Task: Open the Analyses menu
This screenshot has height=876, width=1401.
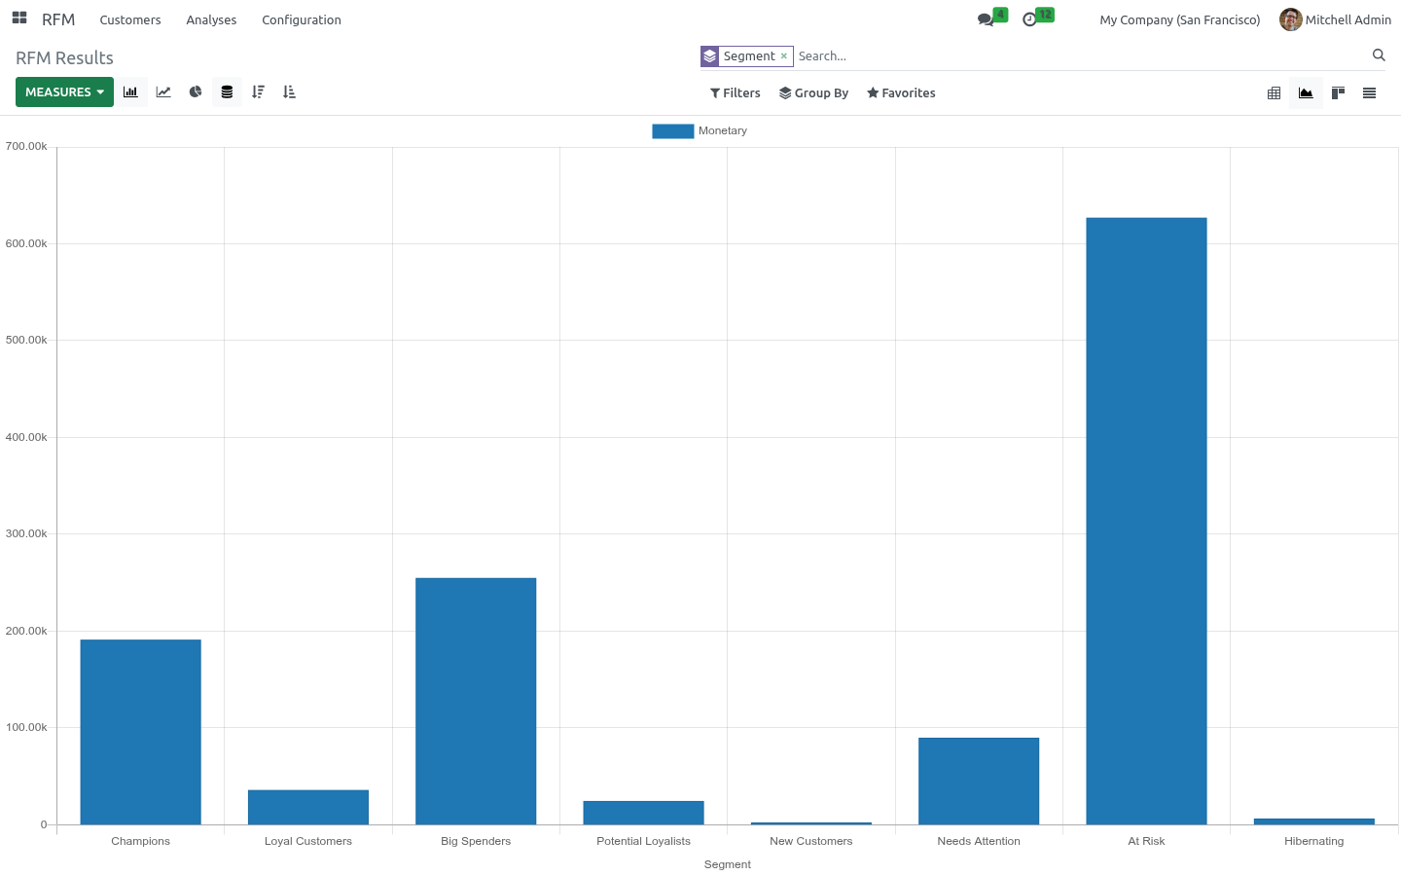Action: point(211,19)
